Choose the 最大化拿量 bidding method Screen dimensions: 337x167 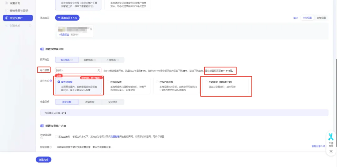78,86
